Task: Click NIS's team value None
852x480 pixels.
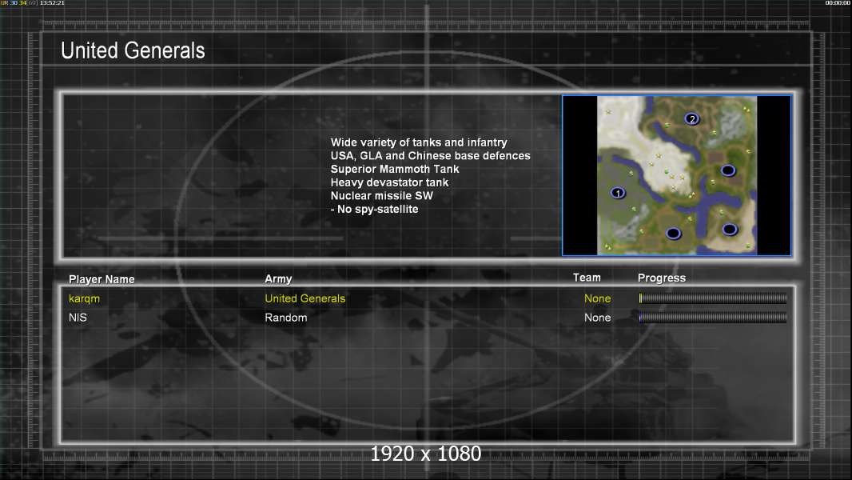Action: [x=597, y=318]
